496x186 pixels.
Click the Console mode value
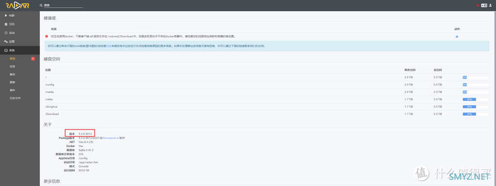83,166
